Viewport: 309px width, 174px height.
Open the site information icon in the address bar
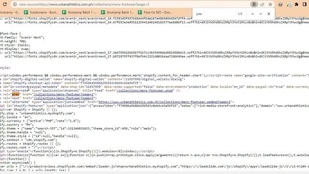coord(15,4)
